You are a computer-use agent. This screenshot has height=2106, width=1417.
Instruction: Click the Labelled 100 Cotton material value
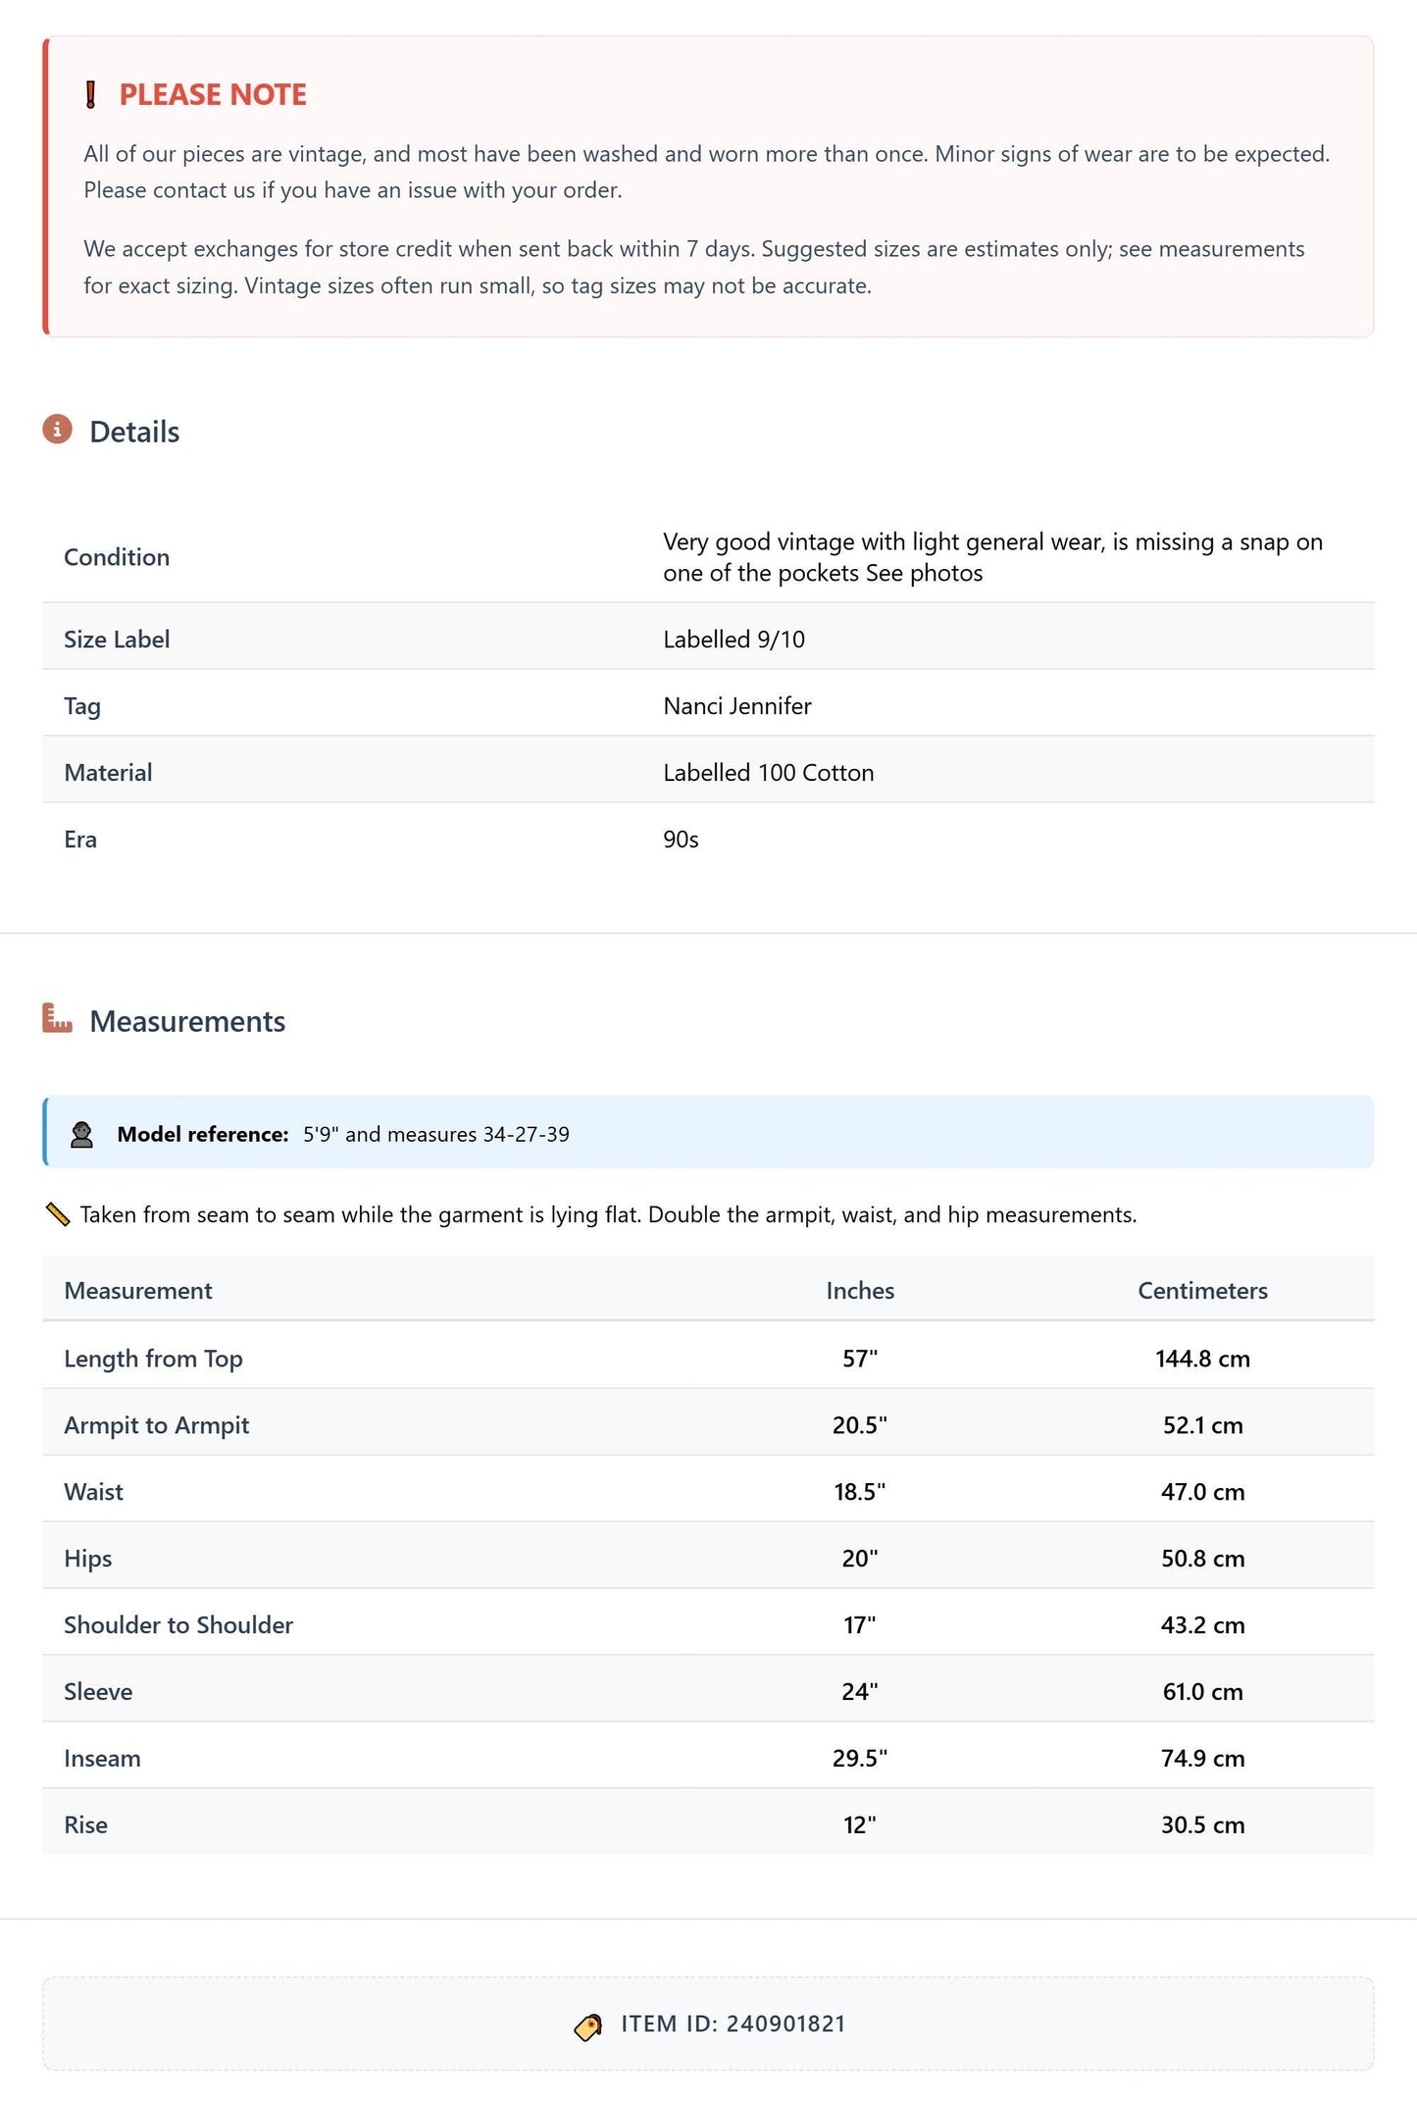tap(769, 773)
